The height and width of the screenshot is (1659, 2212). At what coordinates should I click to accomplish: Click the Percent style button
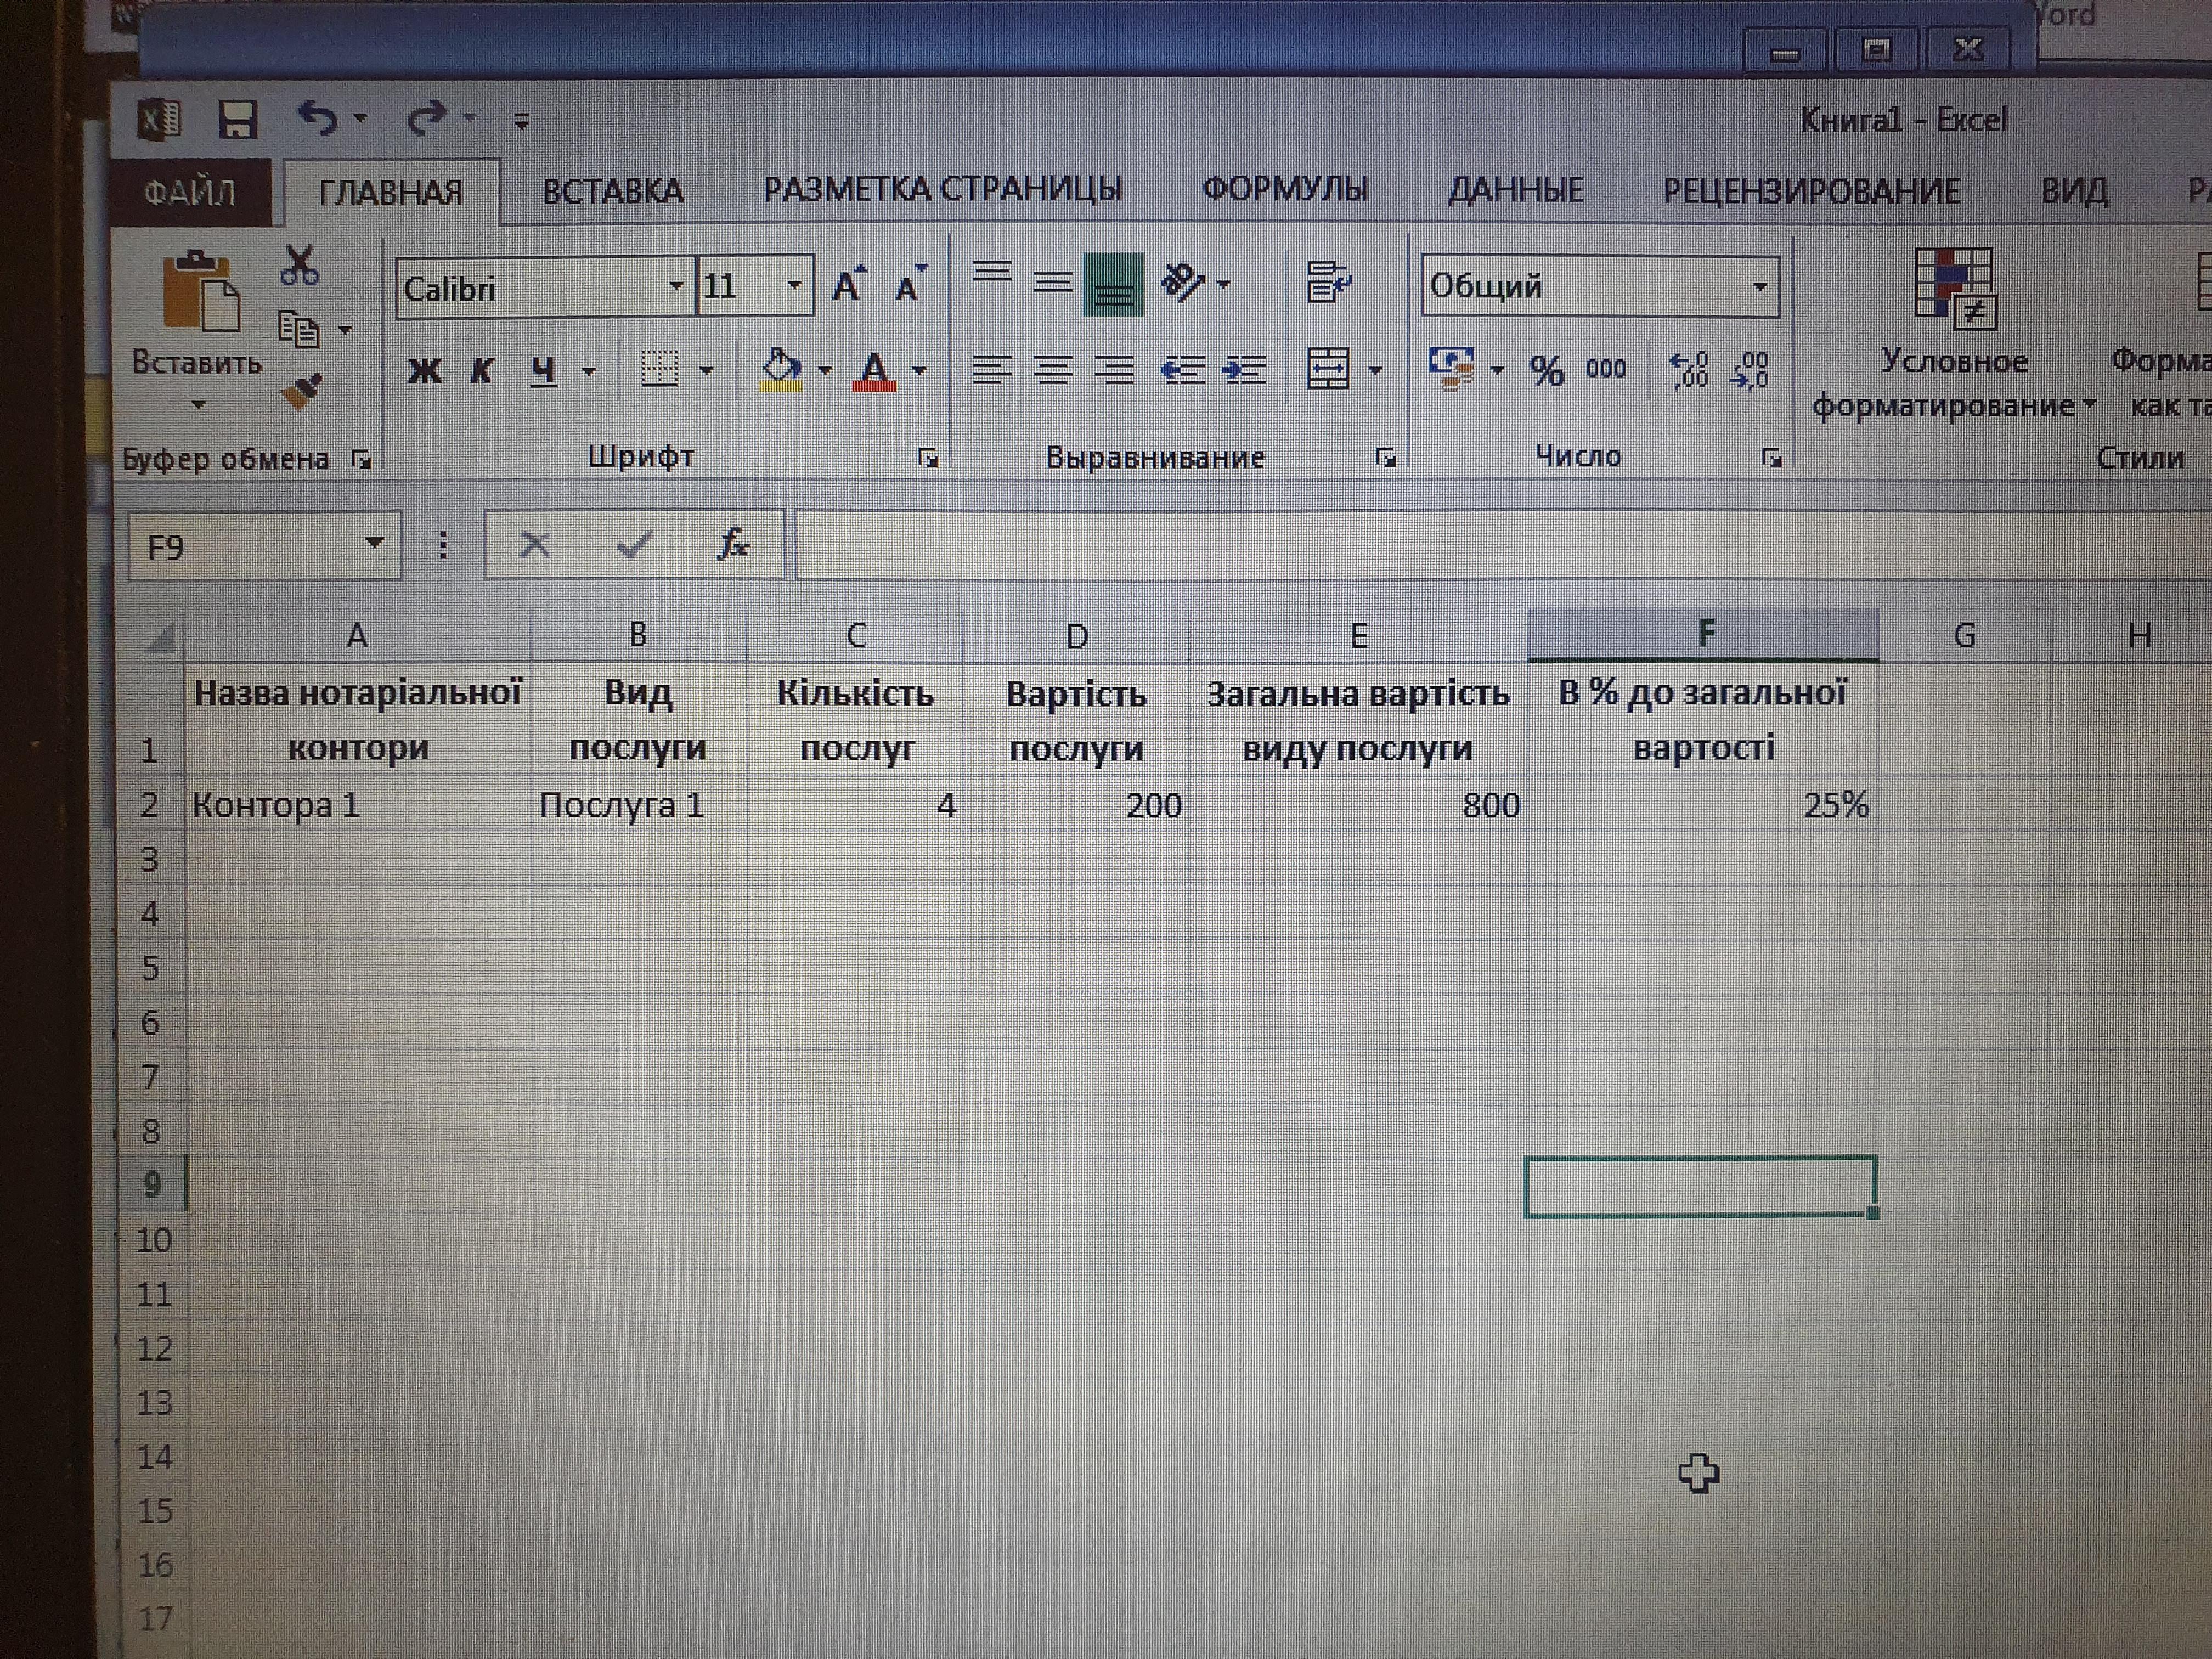point(1546,371)
